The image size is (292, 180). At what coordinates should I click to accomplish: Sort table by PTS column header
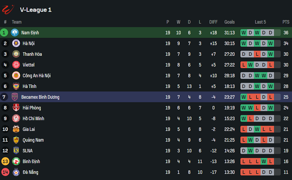(x=286, y=22)
